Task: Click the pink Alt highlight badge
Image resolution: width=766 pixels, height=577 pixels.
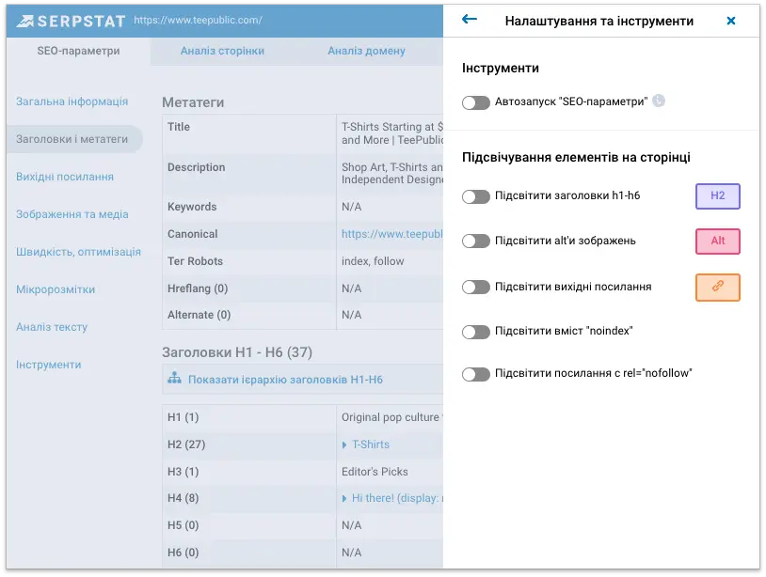Action: [x=717, y=242]
